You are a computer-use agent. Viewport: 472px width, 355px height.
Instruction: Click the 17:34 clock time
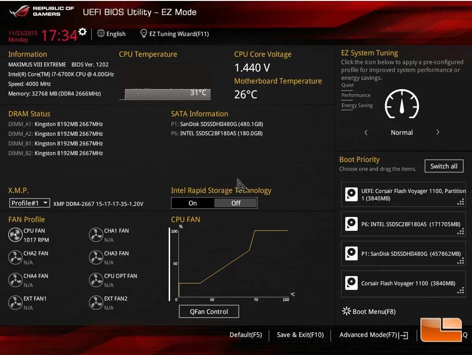(x=59, y=35)
